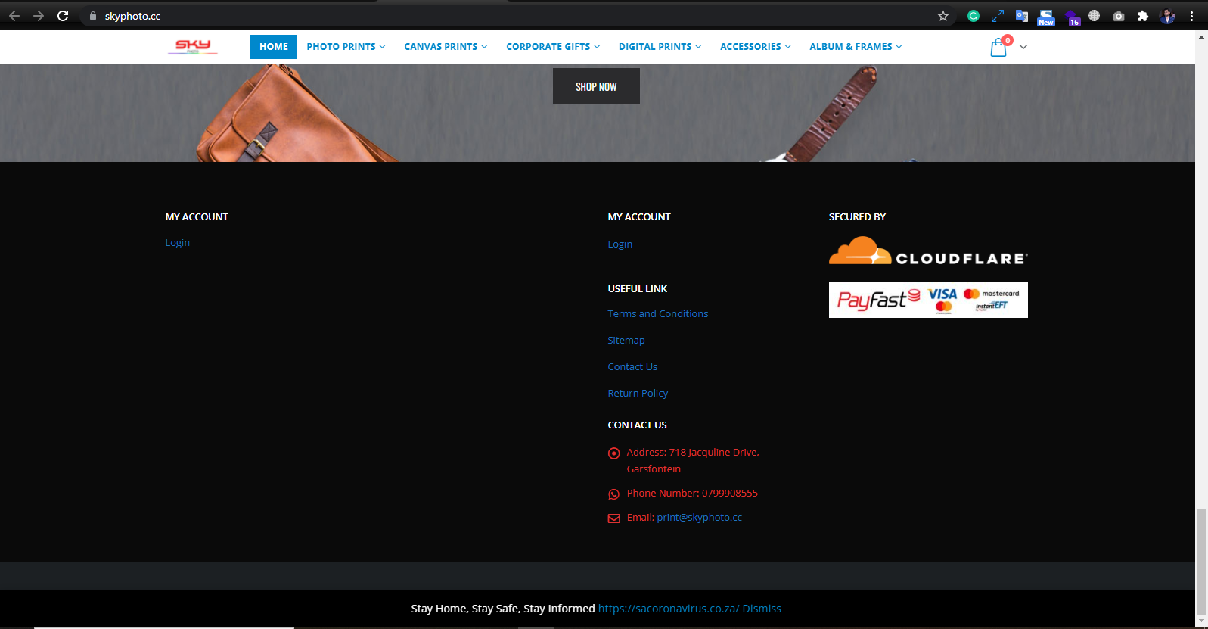
Task: Click the Sky Photo logo
Action: [193, 47]
